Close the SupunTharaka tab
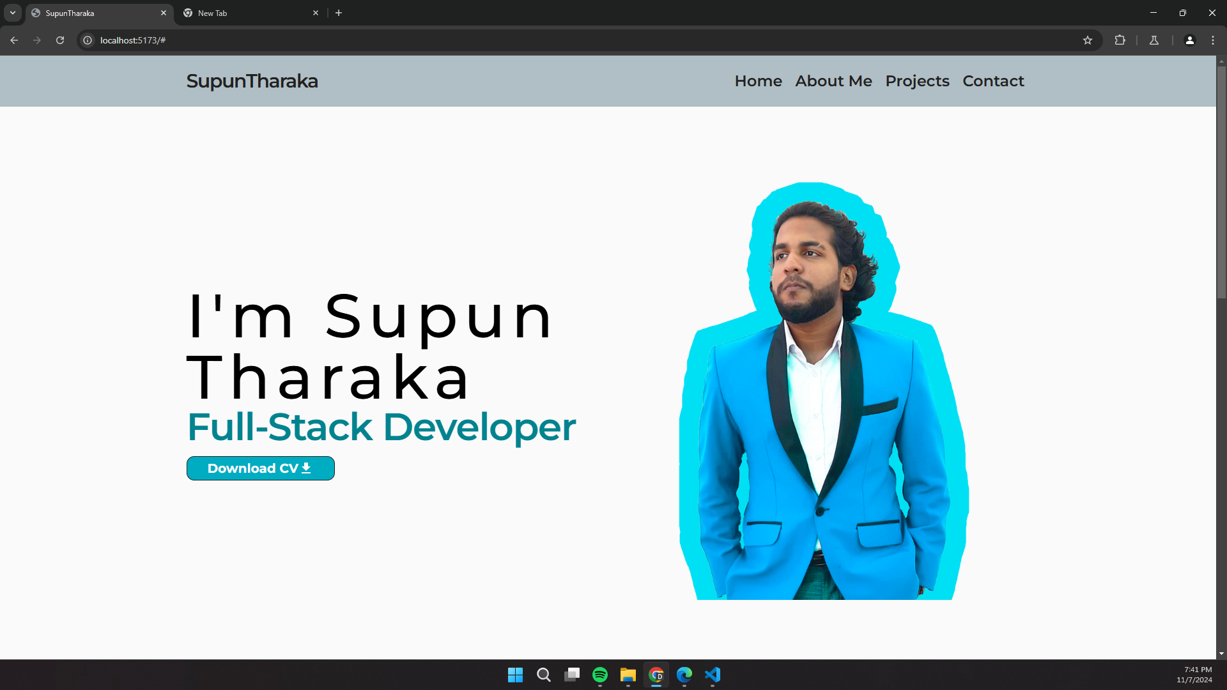Viewport: 1227px width, 690px height. (164, 13)
